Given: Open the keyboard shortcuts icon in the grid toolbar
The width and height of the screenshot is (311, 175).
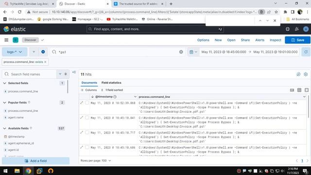Looking at the screenshot, I should pyautogui.click(x=292, y=90).
